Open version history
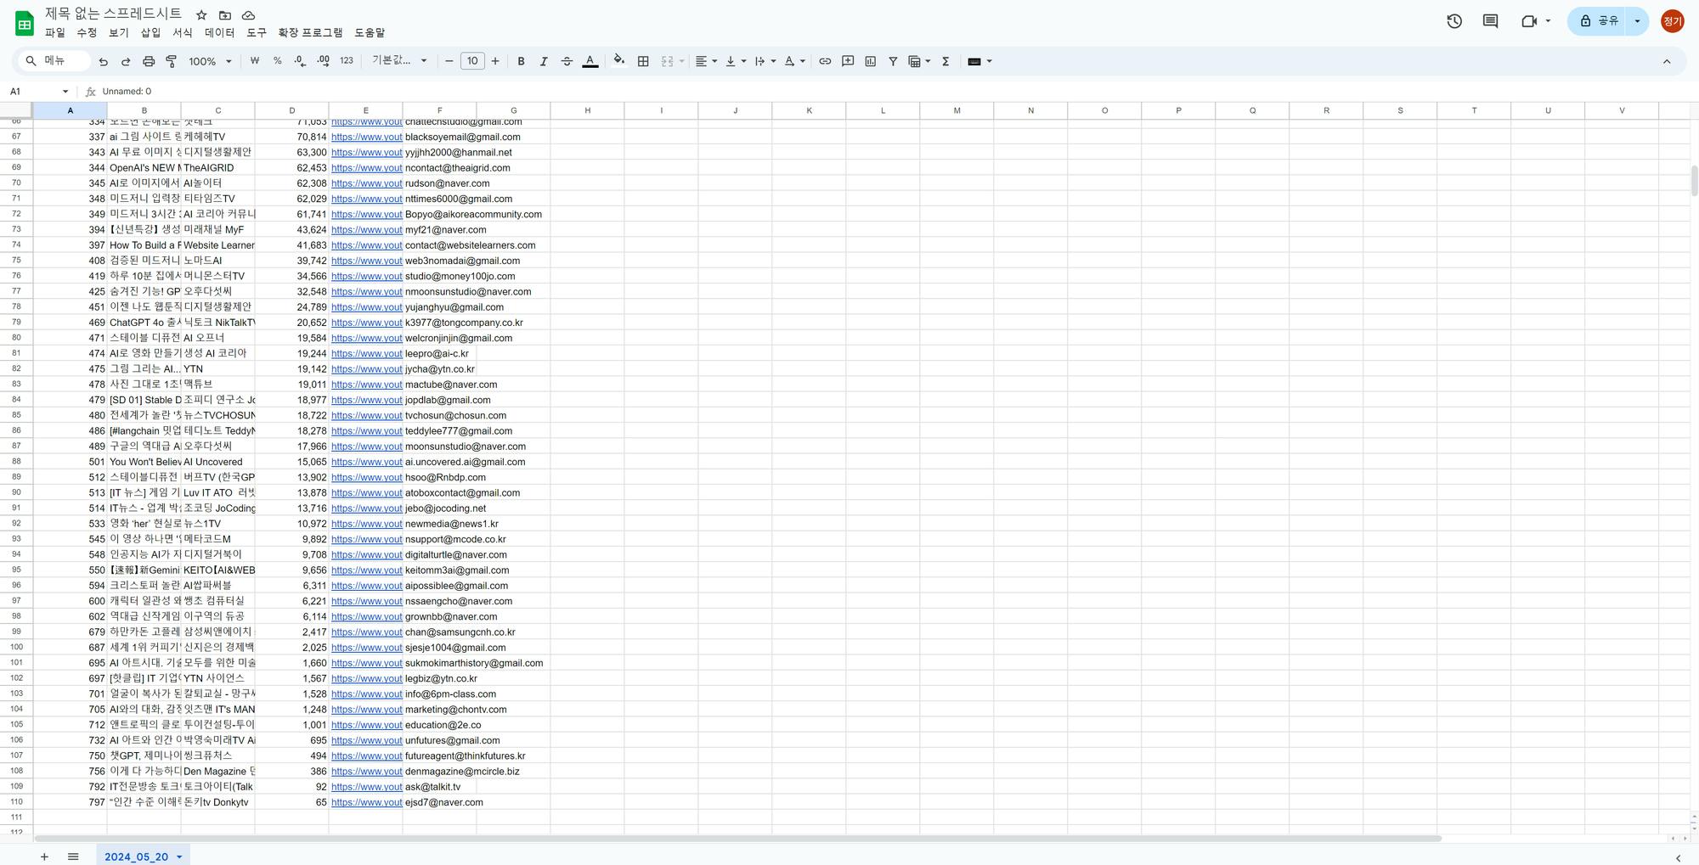This screenshot has height=865, width=1699. tap(1454, 21)
